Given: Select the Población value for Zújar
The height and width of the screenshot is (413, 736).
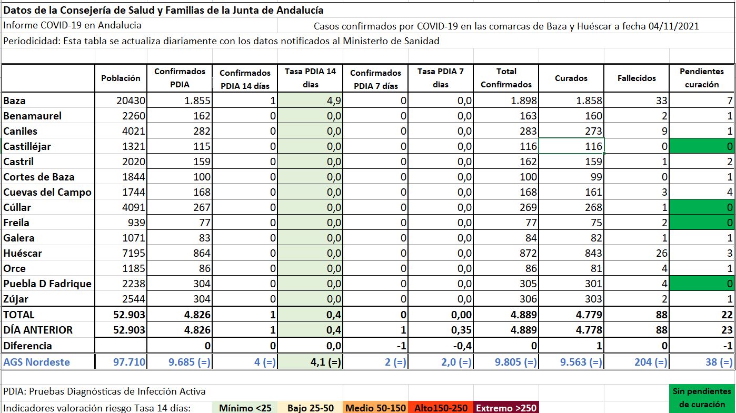Looking at the screenshot, I should click(x=121, y=299).
